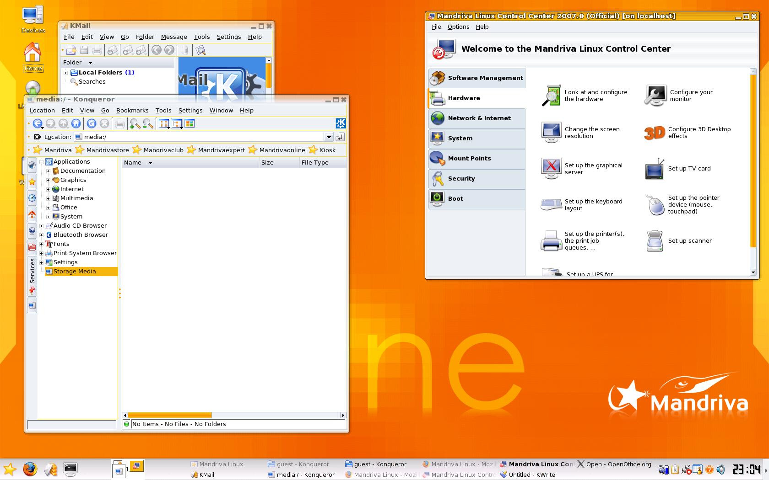
Task: Open the location history dropdown arrow
Action: point(329,137)
